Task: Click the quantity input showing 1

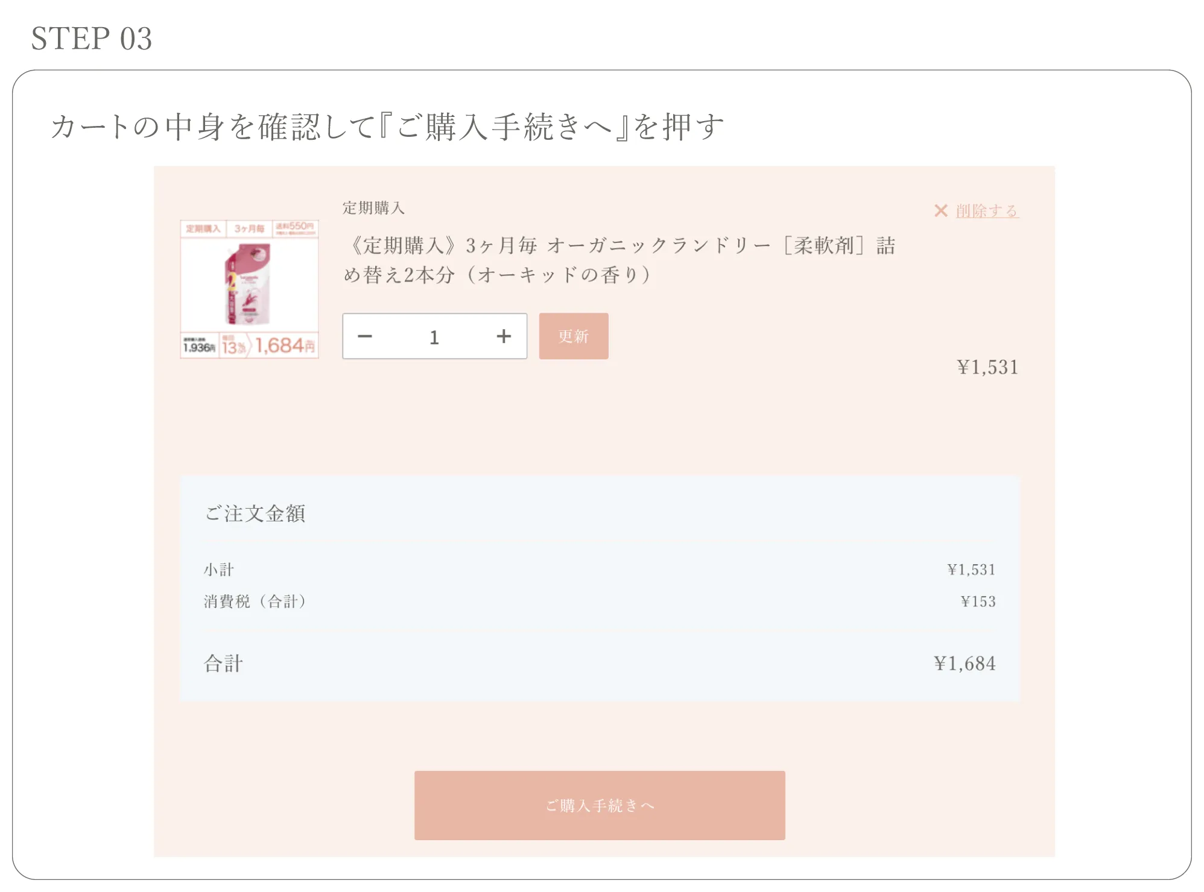Action: (x=434, y=336)
